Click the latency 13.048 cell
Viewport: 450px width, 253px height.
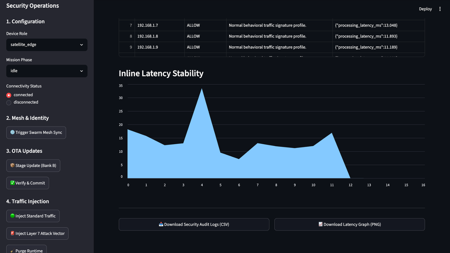[378, 25]
